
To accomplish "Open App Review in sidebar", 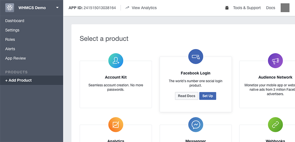I will coord(15,58).
